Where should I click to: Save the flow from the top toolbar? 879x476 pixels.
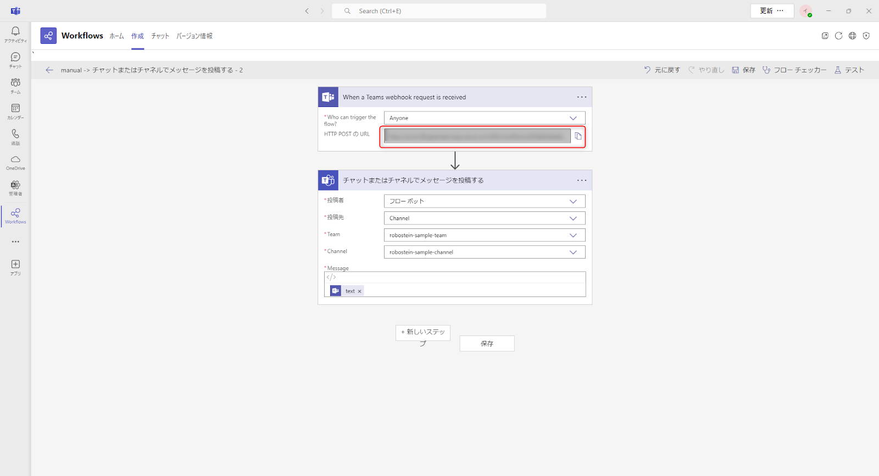tap(743, 70)
